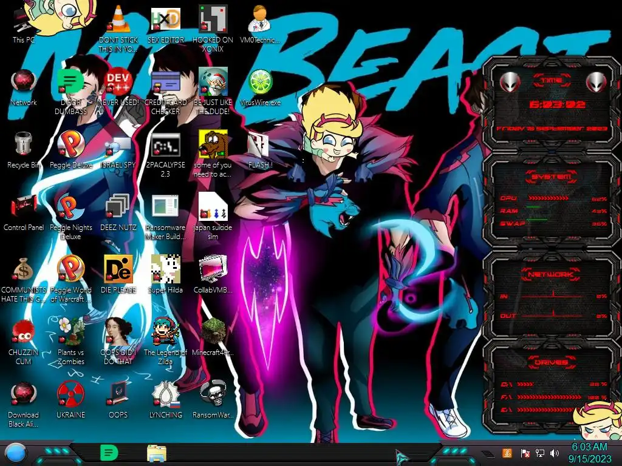Open the CREDIT CARD CHECKER icon
Screen dimensions: 622x466
(165, 91)
